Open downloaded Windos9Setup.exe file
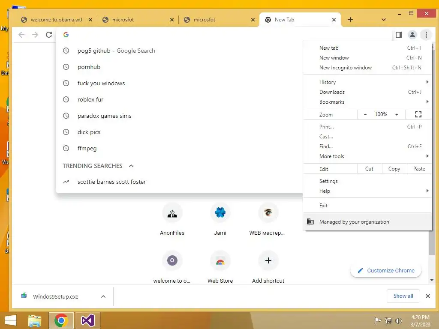The height and width of the screenshot is (329, 439). tap(55, 296)
